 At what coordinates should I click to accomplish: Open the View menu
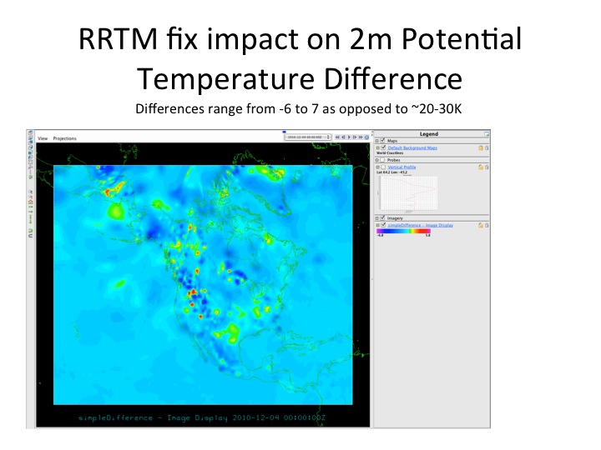(41, 138)
